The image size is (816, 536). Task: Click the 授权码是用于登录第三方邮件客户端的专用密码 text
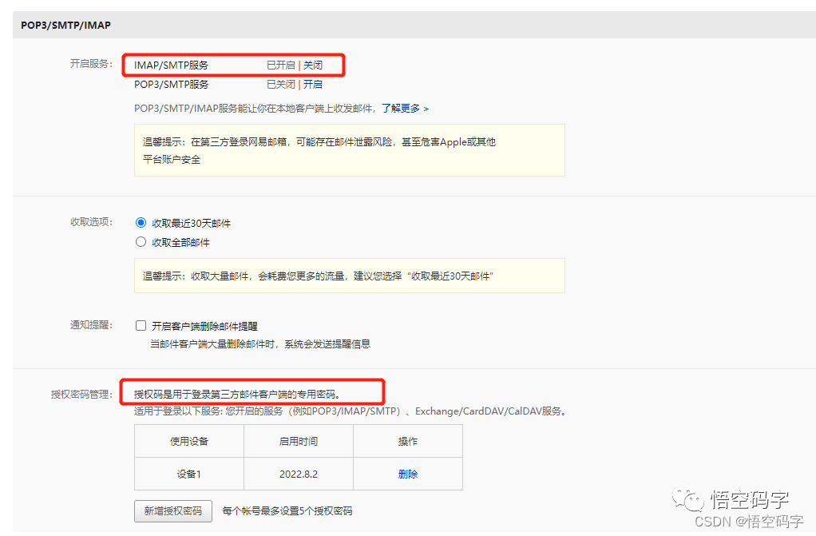237,395
